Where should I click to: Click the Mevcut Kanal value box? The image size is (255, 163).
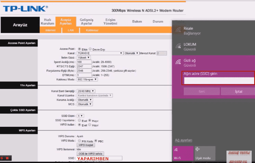[x=162, y=53]
